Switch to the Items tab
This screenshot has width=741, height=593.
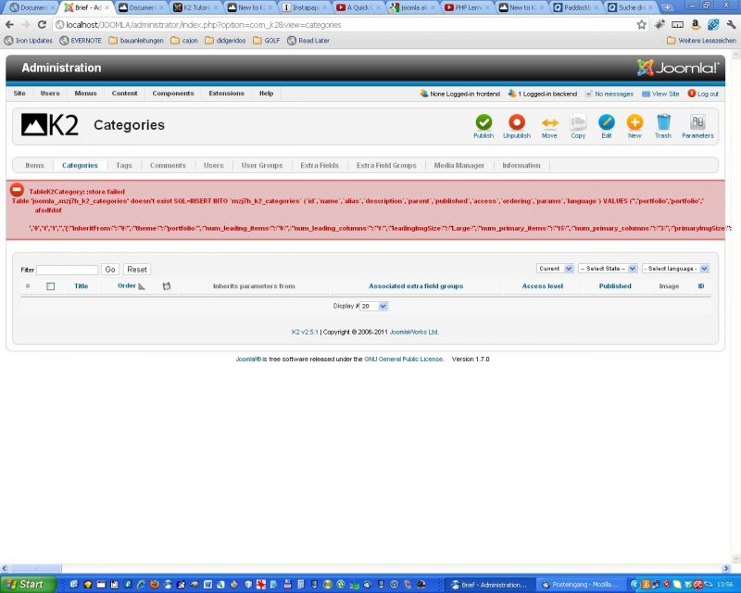pos(34,166)
